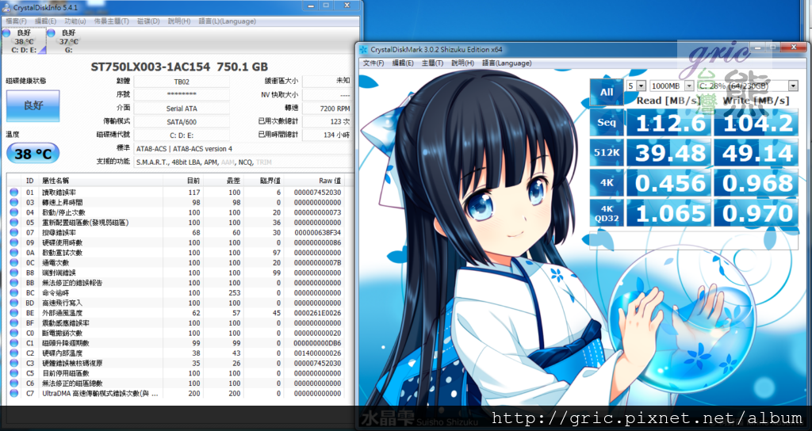Click status circle icon for row BC 命令逾時
The width and height of the screenshot is (812, 431).
(14, 293)
